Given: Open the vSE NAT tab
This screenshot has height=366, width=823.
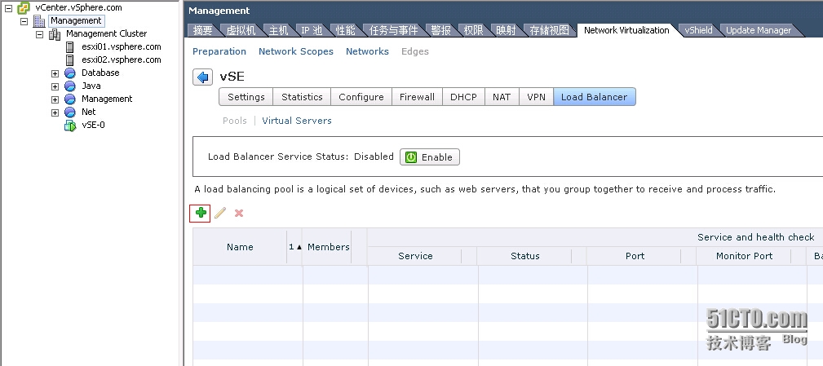Looking at the screenshot, I should 502,97.
